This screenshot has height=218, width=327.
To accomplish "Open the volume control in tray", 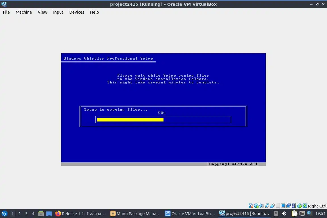I will pyautogui.click(x=284, y=213).
